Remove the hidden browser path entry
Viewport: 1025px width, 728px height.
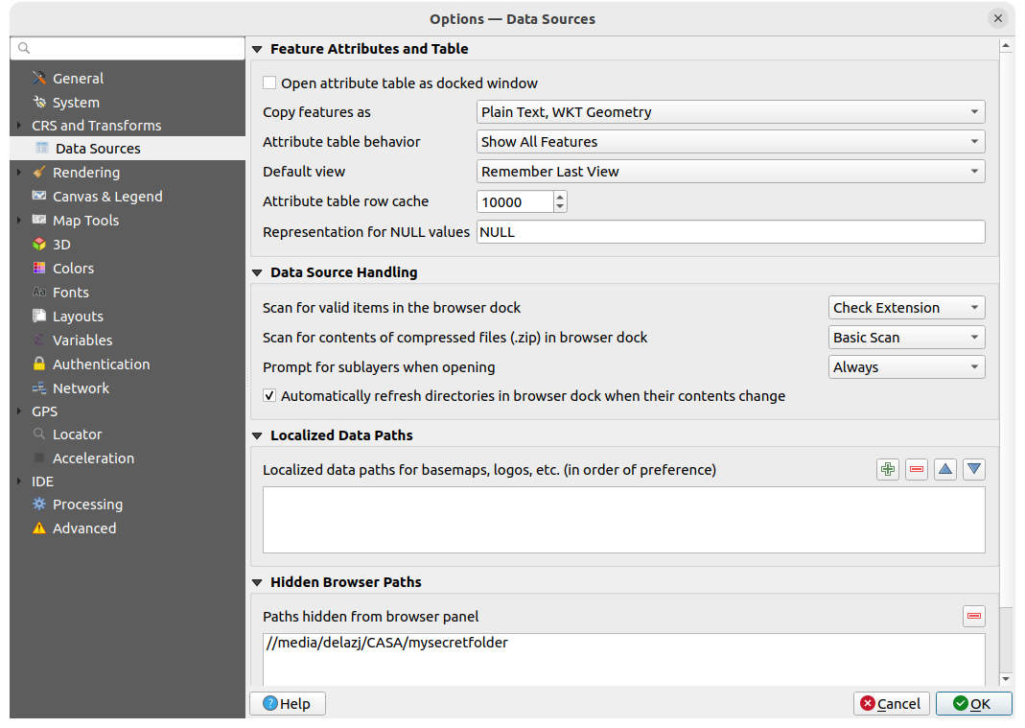[x=973, y=616]
